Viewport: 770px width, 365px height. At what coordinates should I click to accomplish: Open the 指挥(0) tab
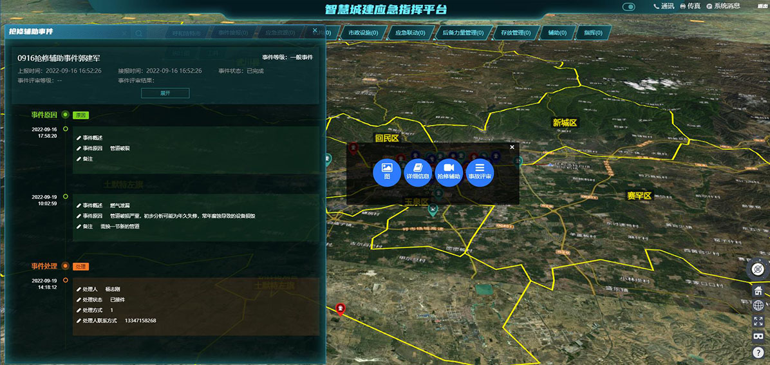[x=594, y=33]
